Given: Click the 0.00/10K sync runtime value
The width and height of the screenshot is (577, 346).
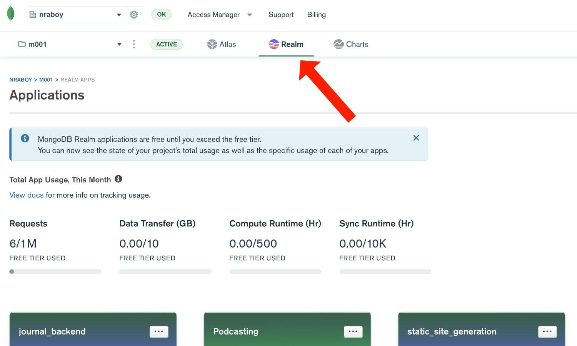Looking at the screenshot, I should [363, 243].
